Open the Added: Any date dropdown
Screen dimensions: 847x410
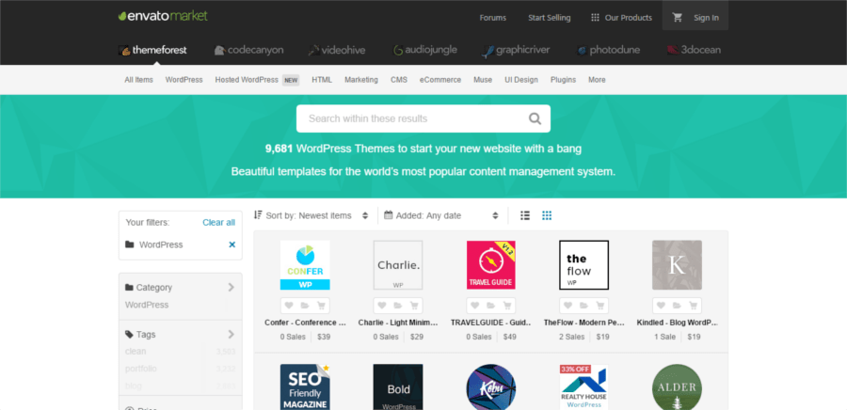[441, 215]
